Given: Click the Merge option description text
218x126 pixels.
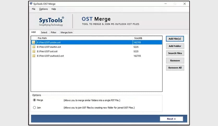Looking at the screenshot, I should point(92,100).
